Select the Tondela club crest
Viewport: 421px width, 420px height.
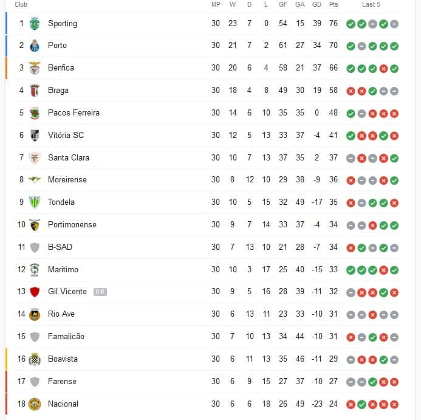point(35,202)
